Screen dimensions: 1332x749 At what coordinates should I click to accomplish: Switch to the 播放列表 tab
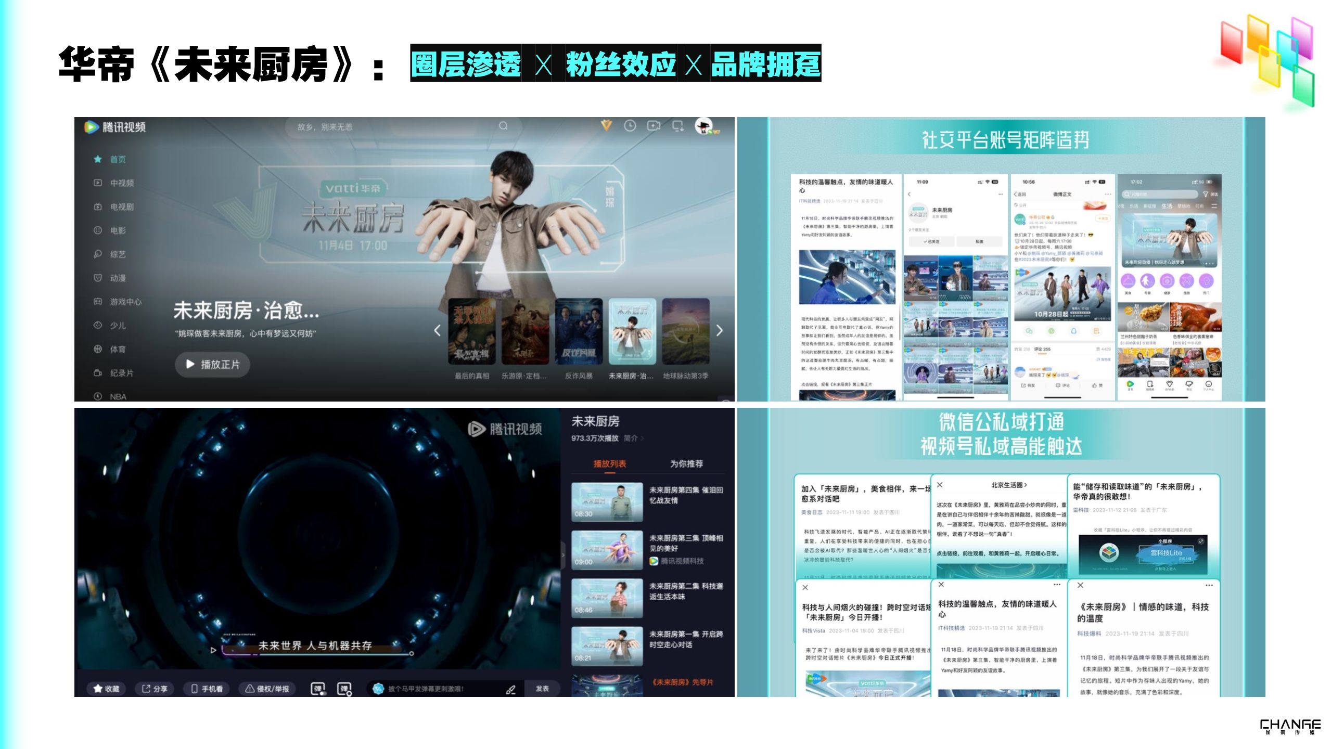click(x=610, y=463)
